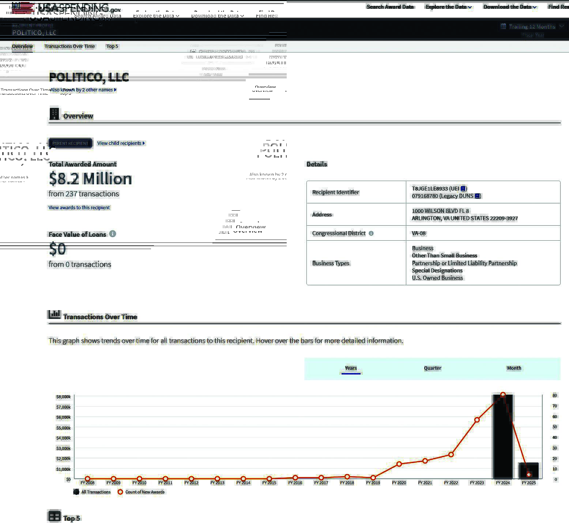Open Find Resources in top navigation

[x=558, y=7]
